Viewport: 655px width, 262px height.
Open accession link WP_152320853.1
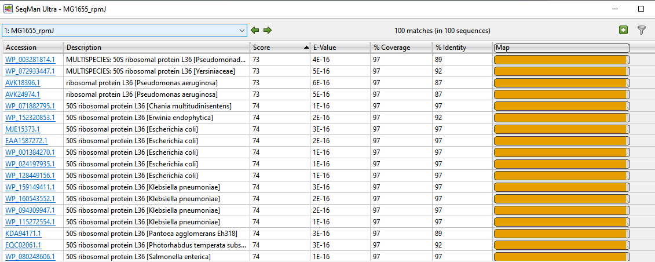(x=30, y=118)
